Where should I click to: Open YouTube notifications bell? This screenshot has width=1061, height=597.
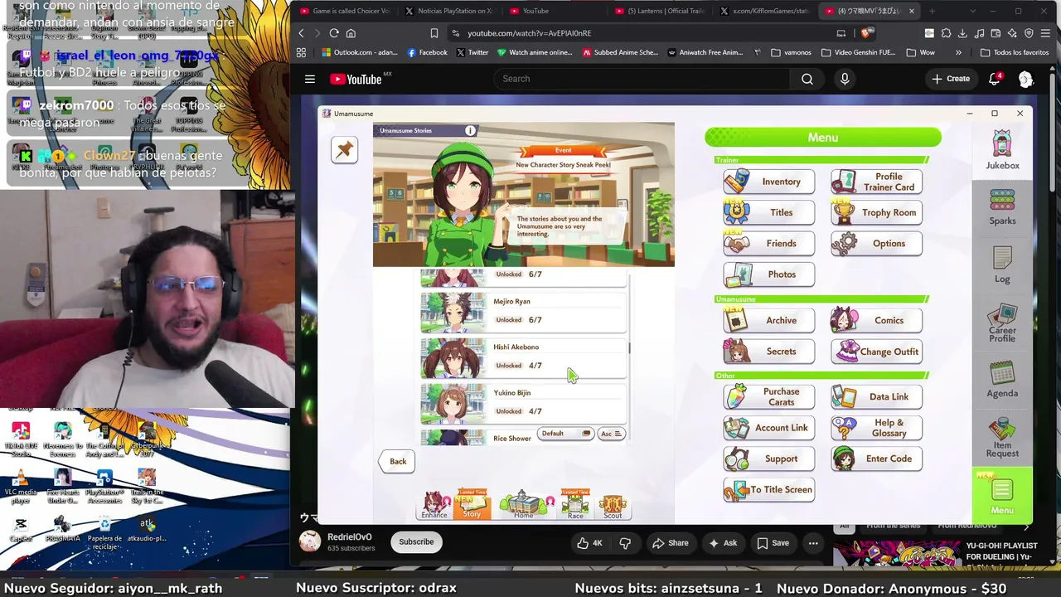point(995,79)
